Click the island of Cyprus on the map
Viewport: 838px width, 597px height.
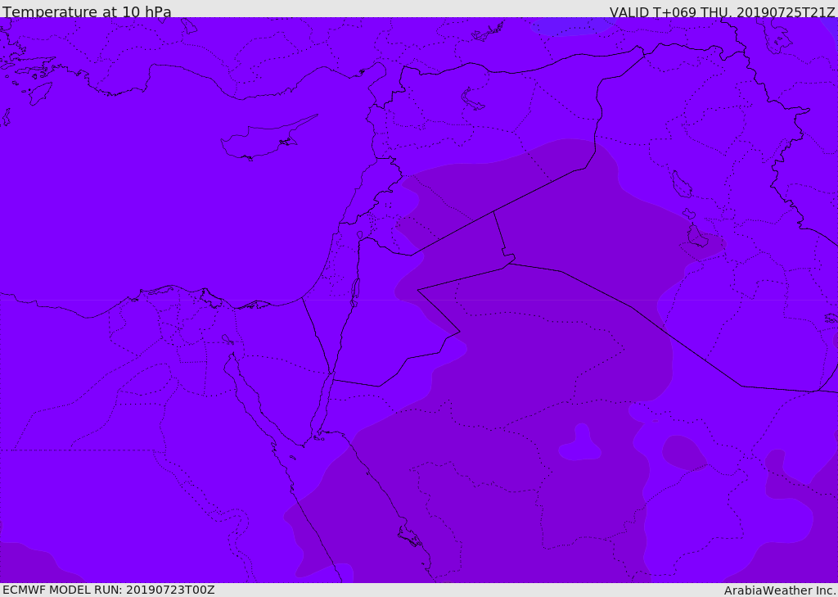[262, 140]
